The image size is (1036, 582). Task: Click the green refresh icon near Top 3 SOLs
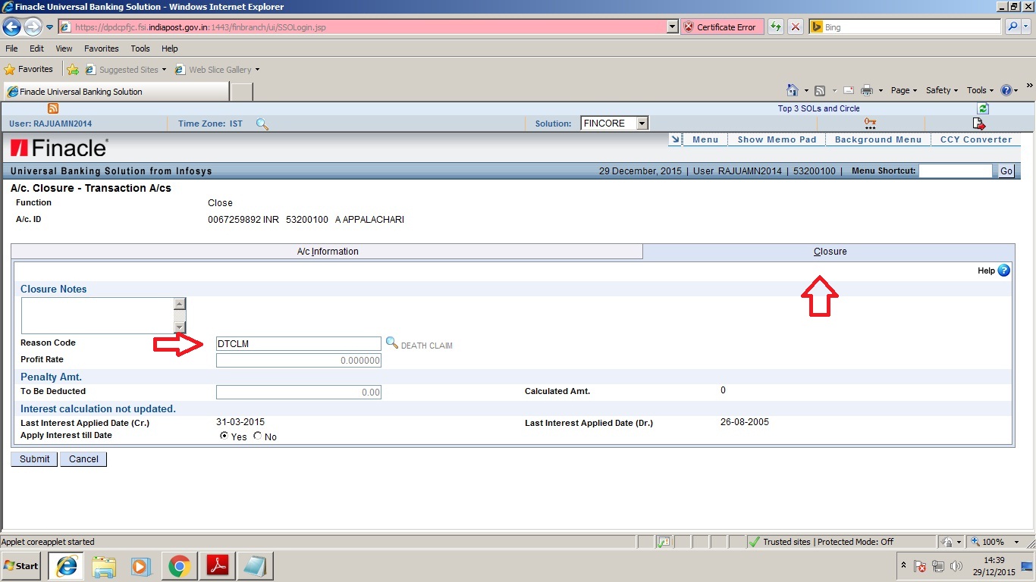(982, 108)
